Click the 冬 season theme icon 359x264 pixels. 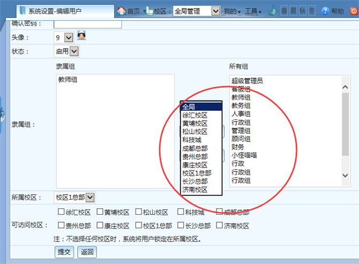tap(312, 11)
